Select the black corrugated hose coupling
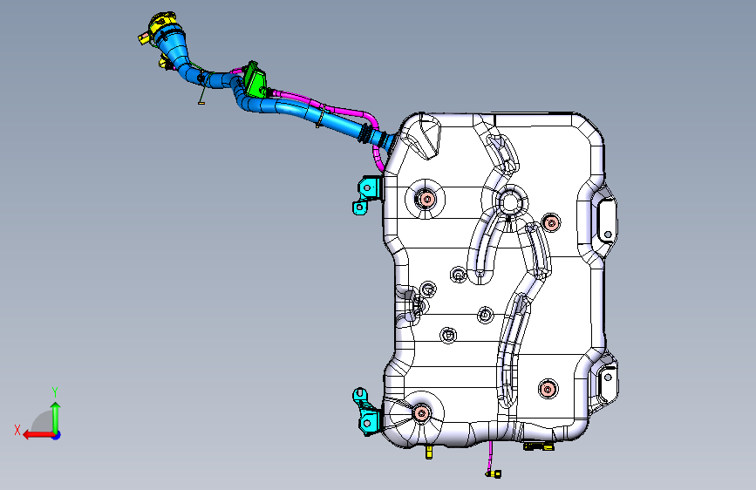The width and height of the screenshot is (756, 490). [x=365, y=134]
